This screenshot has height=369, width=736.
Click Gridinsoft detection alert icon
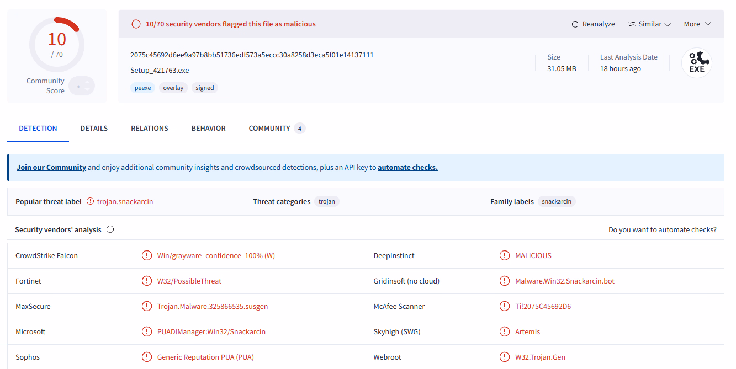pyautogui.click(x=504, y=281)
